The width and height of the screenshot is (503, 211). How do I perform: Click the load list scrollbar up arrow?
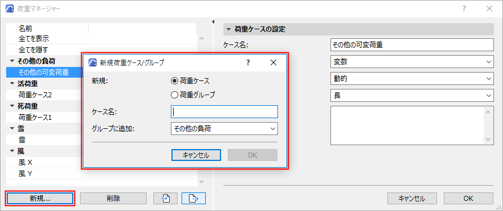tap(202, 38)
